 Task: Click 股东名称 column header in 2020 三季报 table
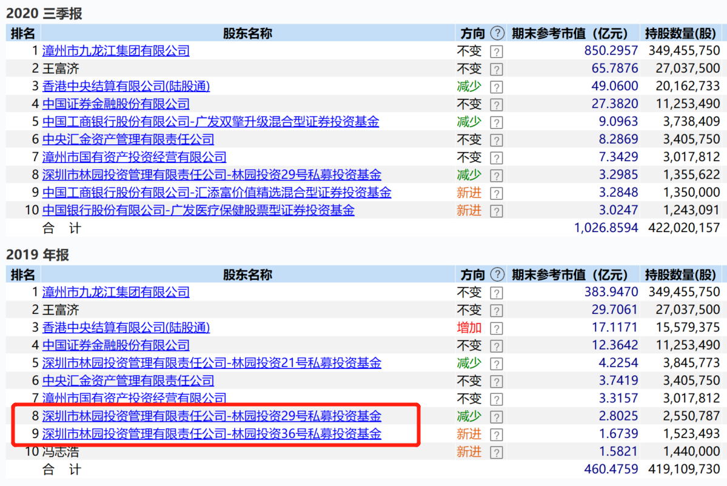pyautogui.click(x=247, y=33)
